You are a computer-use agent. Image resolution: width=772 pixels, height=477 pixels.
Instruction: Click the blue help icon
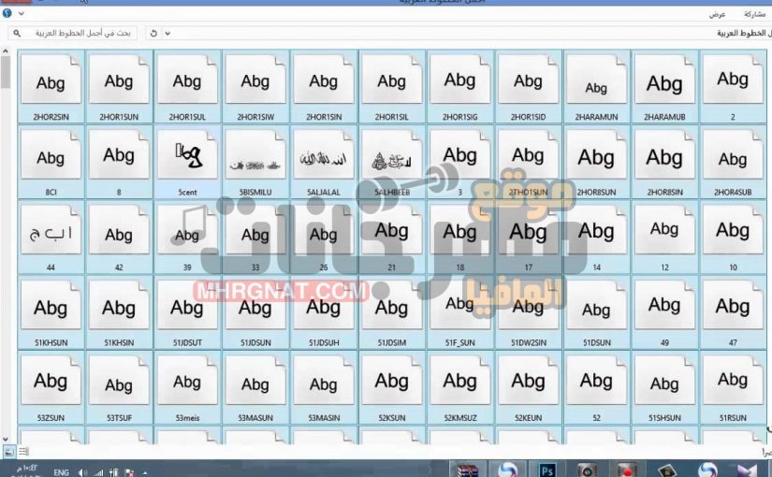7,14
